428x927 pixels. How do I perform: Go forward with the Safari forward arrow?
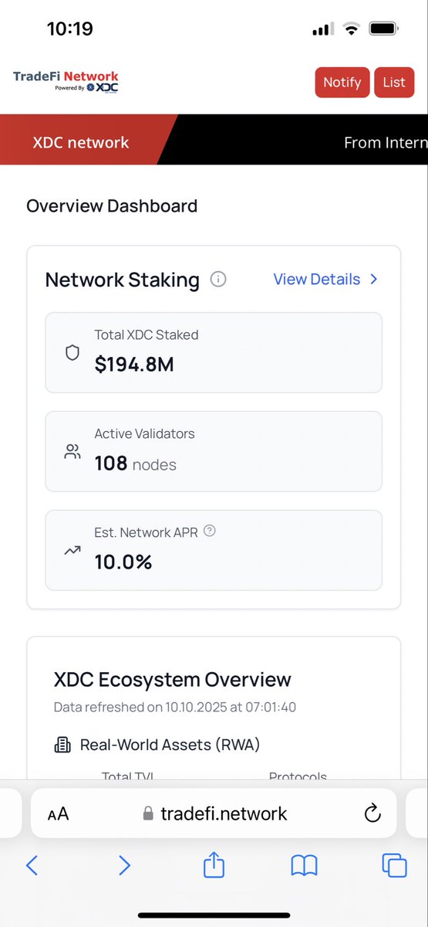123,866
